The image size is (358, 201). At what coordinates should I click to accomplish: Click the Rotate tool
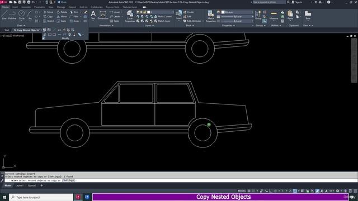tap(62, 12)
